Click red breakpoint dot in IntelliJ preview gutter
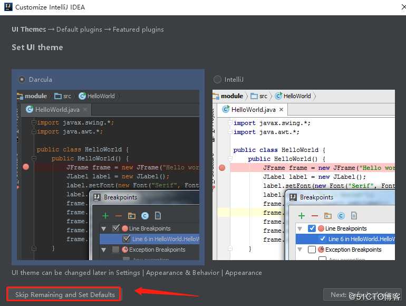The width and height of the screenshot is (406, 306). click(x=222, y=168)
